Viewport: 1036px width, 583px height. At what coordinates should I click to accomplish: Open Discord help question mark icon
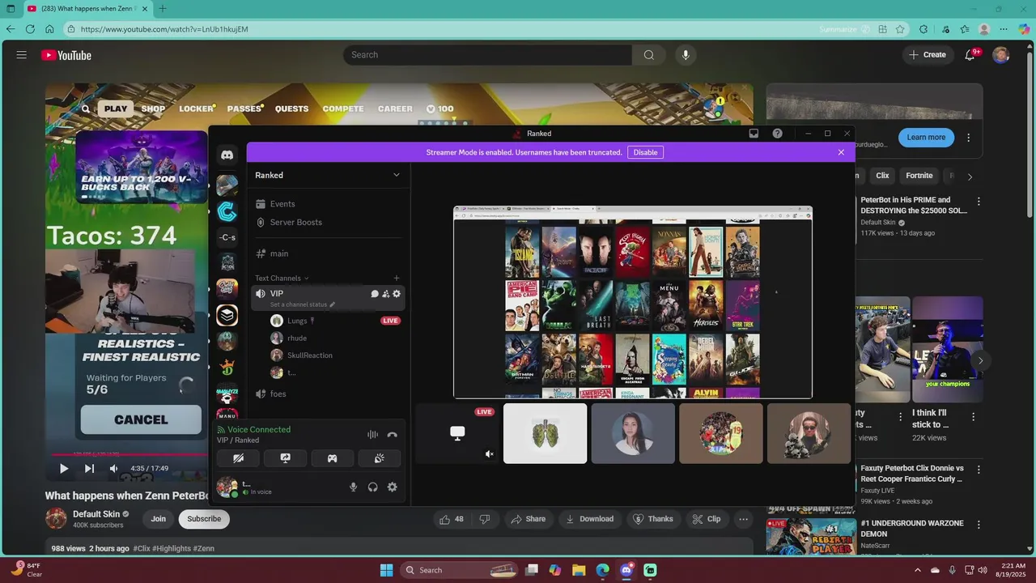click(777, 134)
